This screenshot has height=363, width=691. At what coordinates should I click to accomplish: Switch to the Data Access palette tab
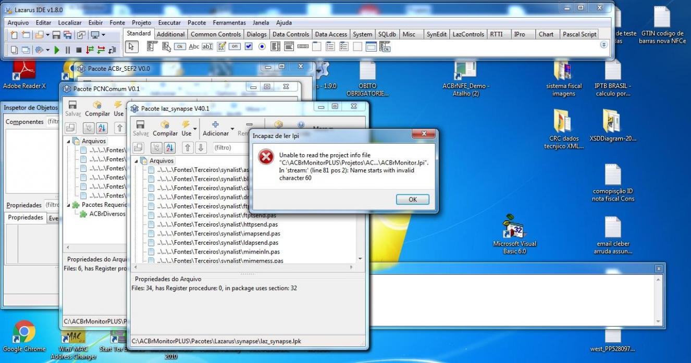click(331, 34)
